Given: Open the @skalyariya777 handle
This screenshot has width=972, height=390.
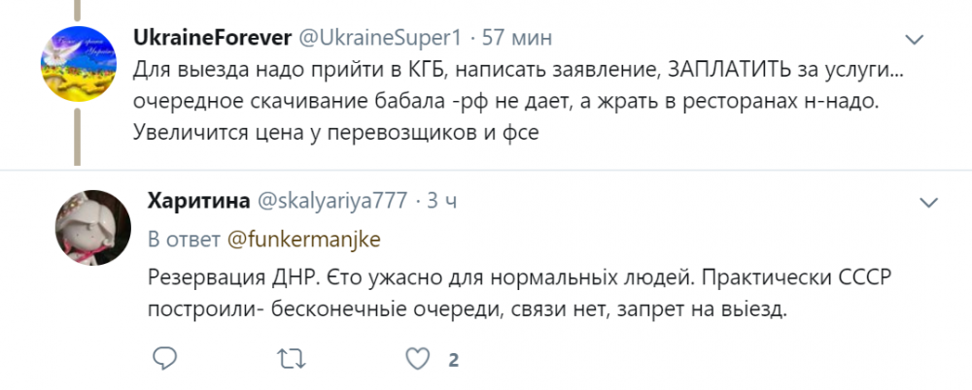Looking at the screenshot, I should (x=330, y=200).
